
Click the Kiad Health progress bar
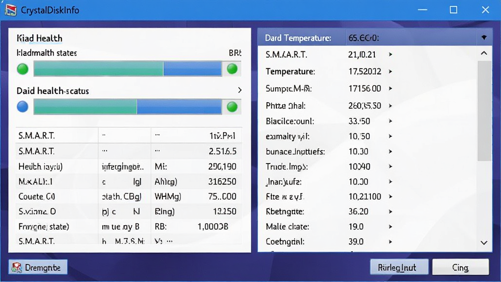point(128,69)
